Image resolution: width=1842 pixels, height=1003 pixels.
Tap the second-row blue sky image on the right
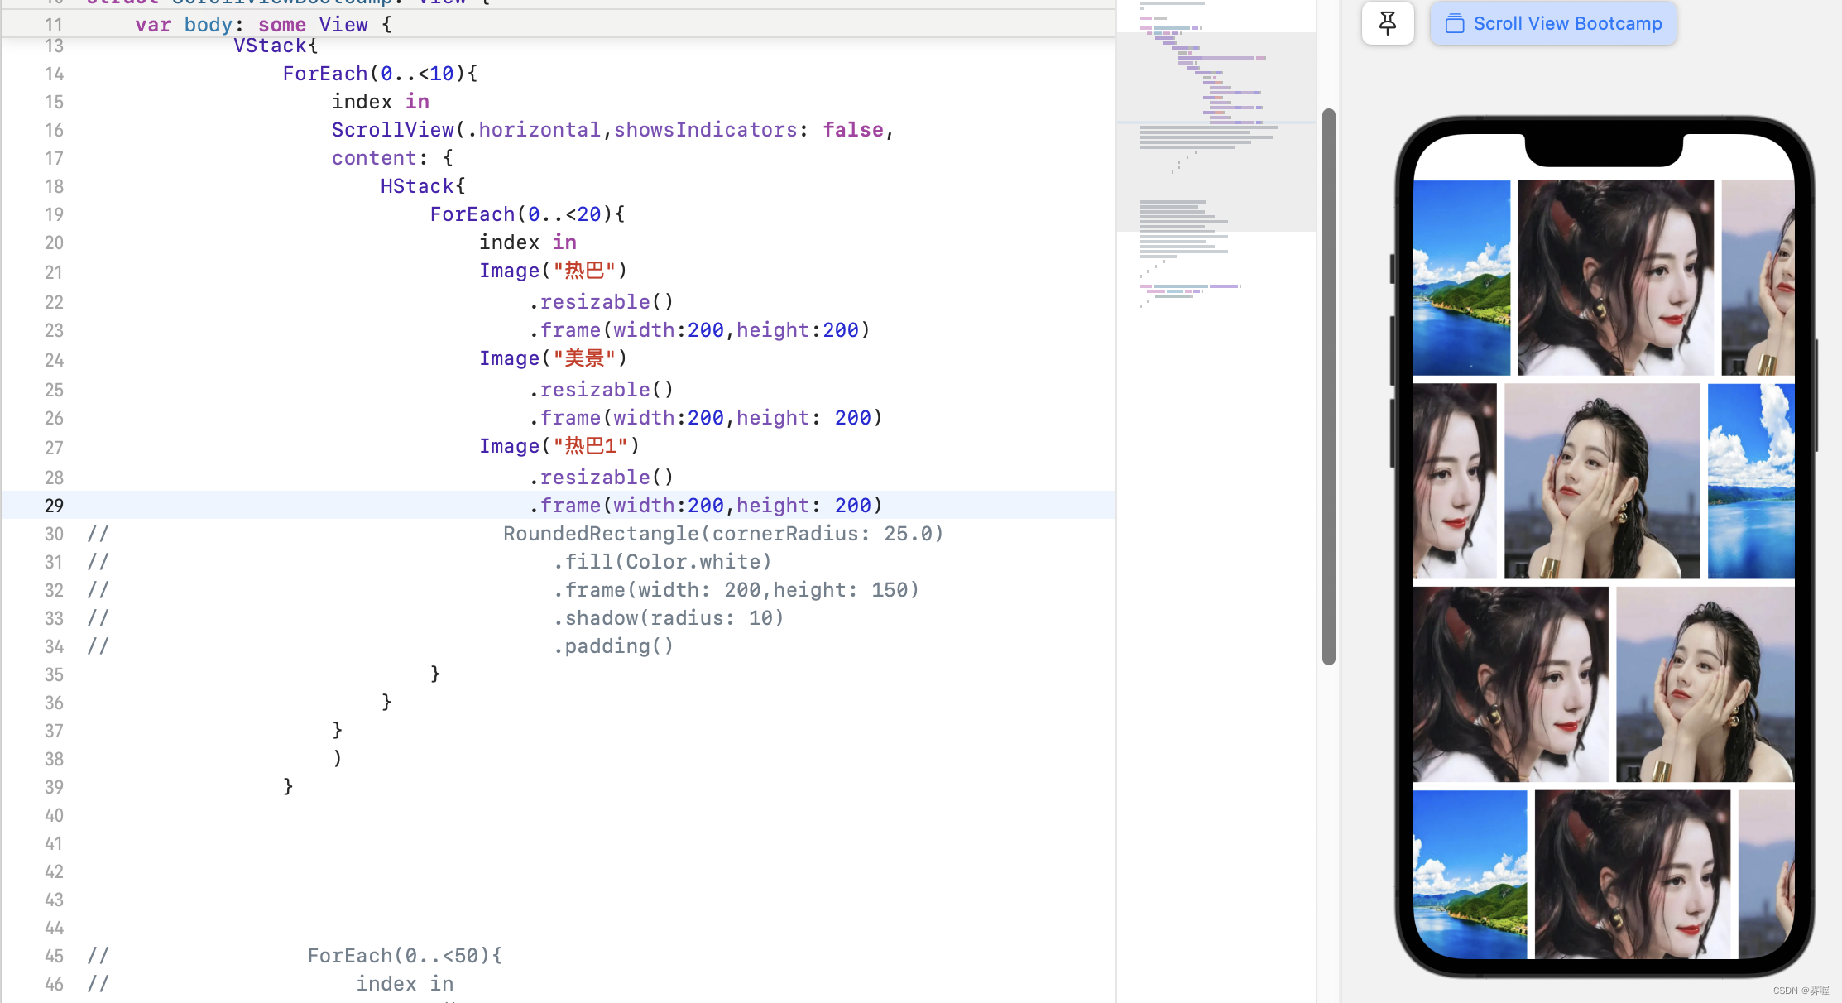pyautogui.click(x=1750, y=481)
